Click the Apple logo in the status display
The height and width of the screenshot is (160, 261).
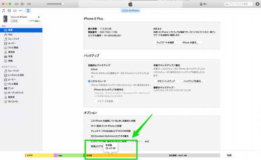pyautogui.click(x=130, y=4)
